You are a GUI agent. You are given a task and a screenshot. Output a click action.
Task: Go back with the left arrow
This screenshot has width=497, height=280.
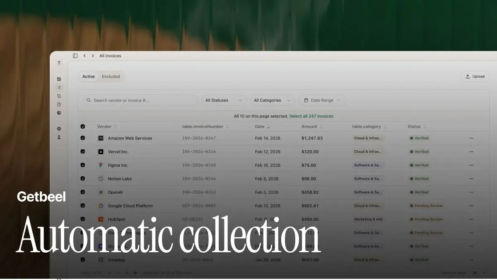pos(84,56)
